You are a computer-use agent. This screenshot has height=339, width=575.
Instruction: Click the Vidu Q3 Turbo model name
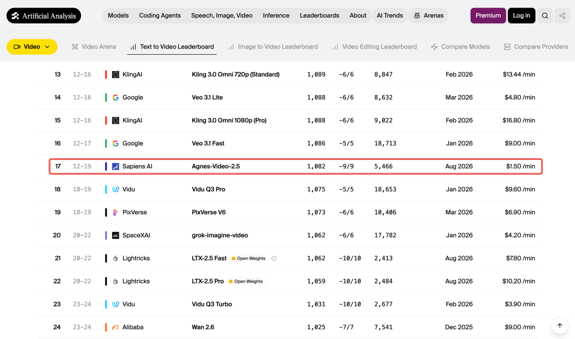[x=212, y=304]
